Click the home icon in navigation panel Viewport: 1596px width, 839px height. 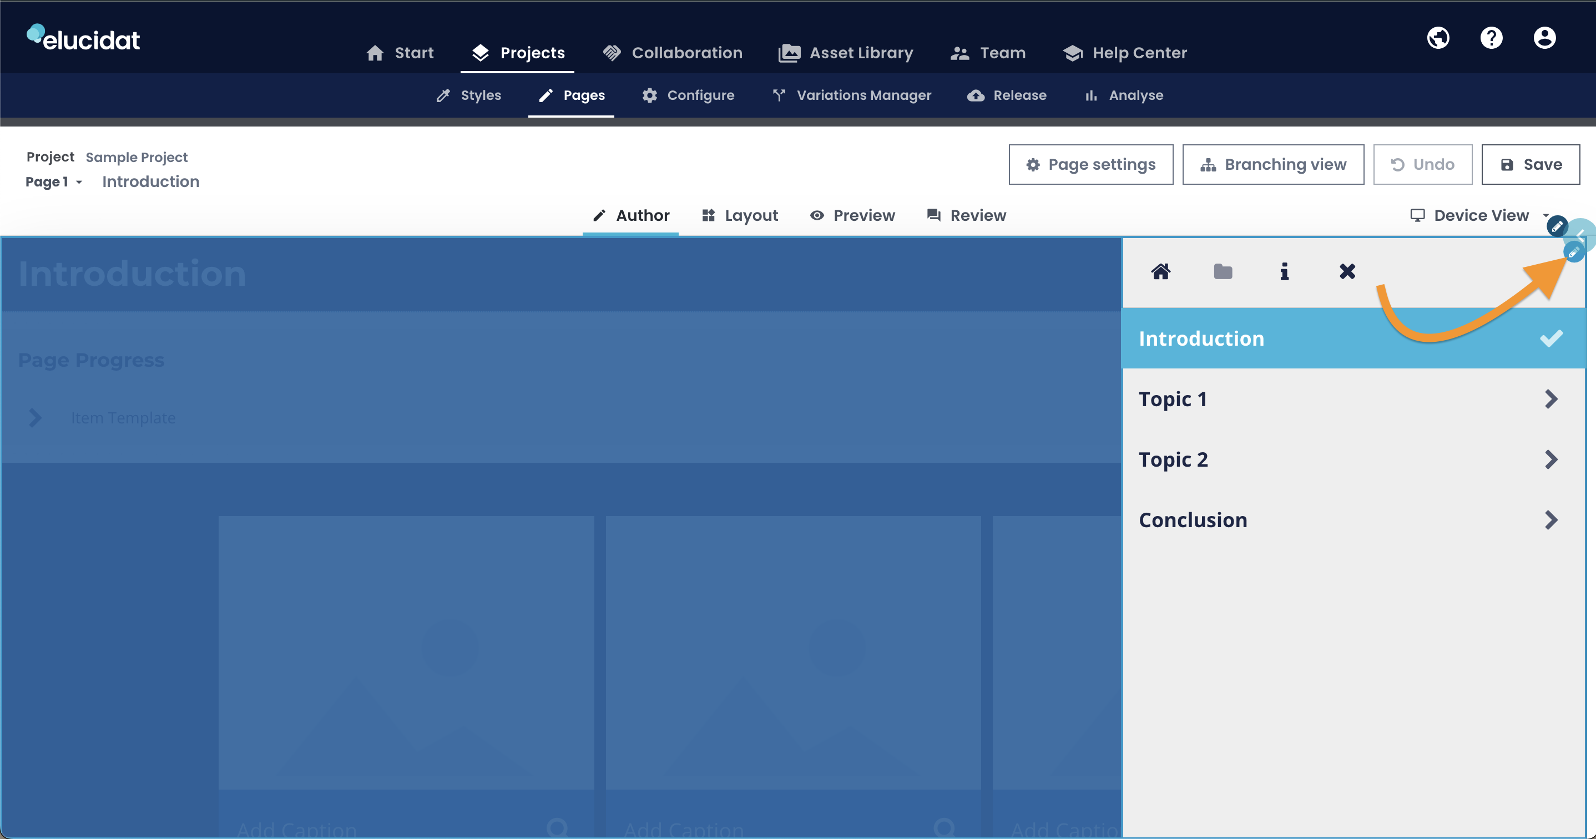click(1160, 271)
